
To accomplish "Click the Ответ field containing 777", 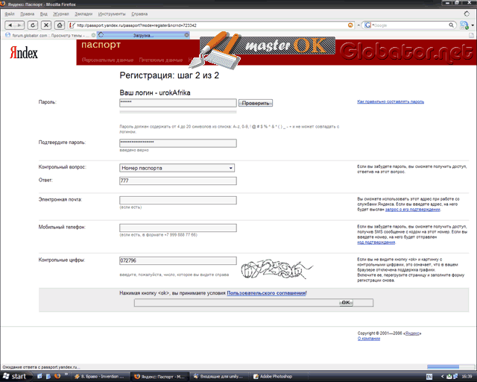I will point(178,181).
